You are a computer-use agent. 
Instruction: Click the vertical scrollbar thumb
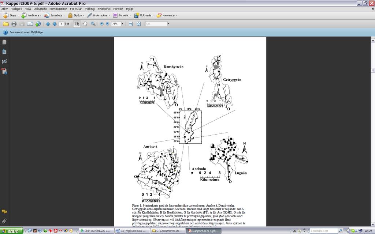373,70
